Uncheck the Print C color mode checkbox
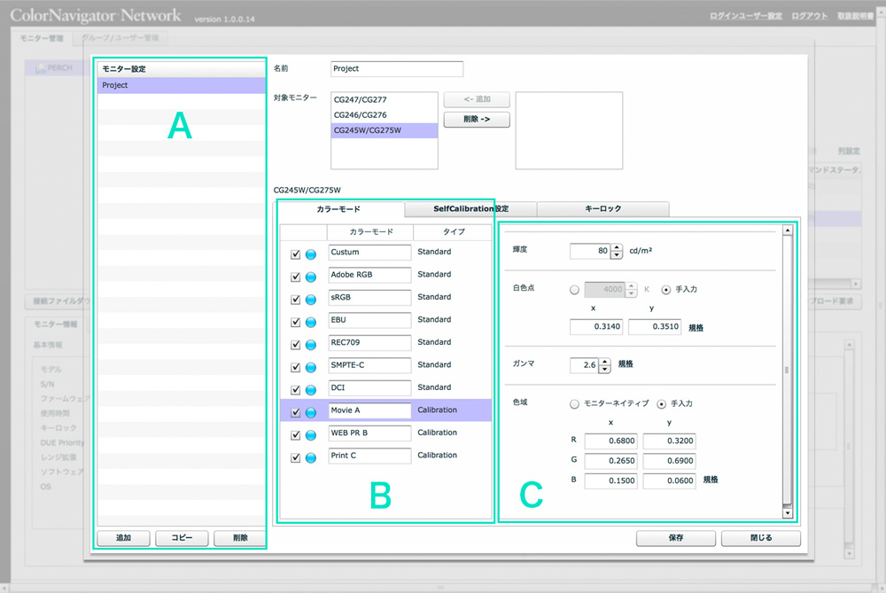This screenshot has width=886, height=593. (x=296, y=458)
